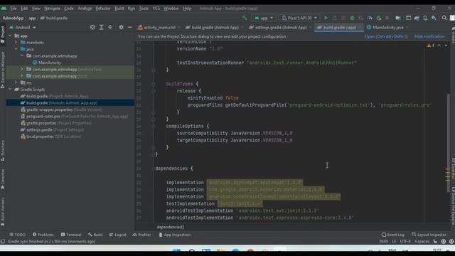Open Structure side tab on left edge
Viewport: 455px width, 256px height.
3,150
